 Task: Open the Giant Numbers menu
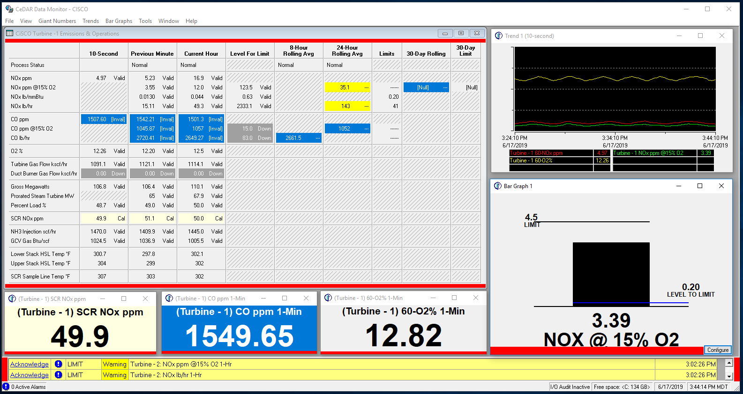[x=57, y=21]
